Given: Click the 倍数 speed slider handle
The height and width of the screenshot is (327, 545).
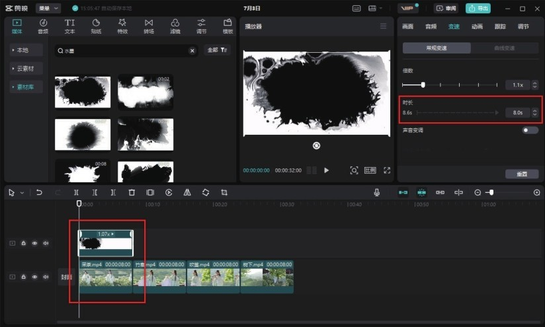Looking at the screenshot, I should pyautogui.click(x=423, y=85).
